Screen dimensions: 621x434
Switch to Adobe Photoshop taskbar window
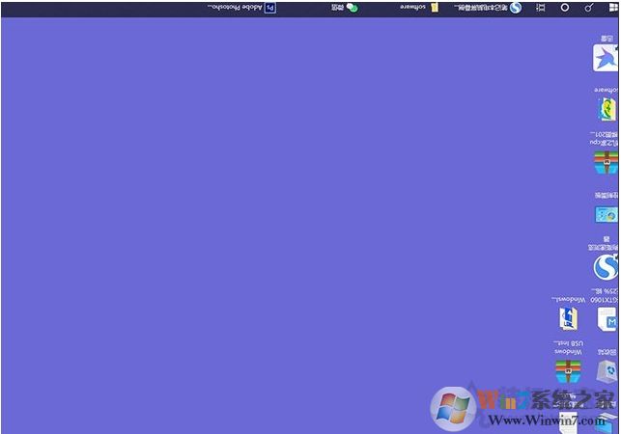click(242, 8)
